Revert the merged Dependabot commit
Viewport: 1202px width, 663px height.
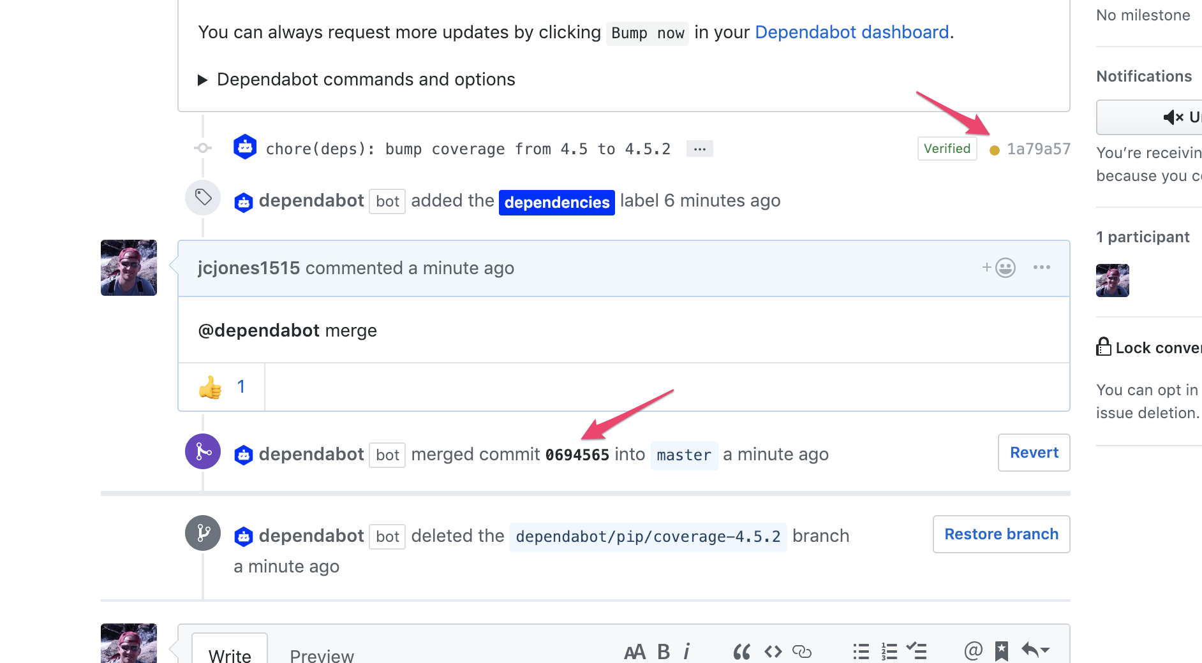(1034, 453)
